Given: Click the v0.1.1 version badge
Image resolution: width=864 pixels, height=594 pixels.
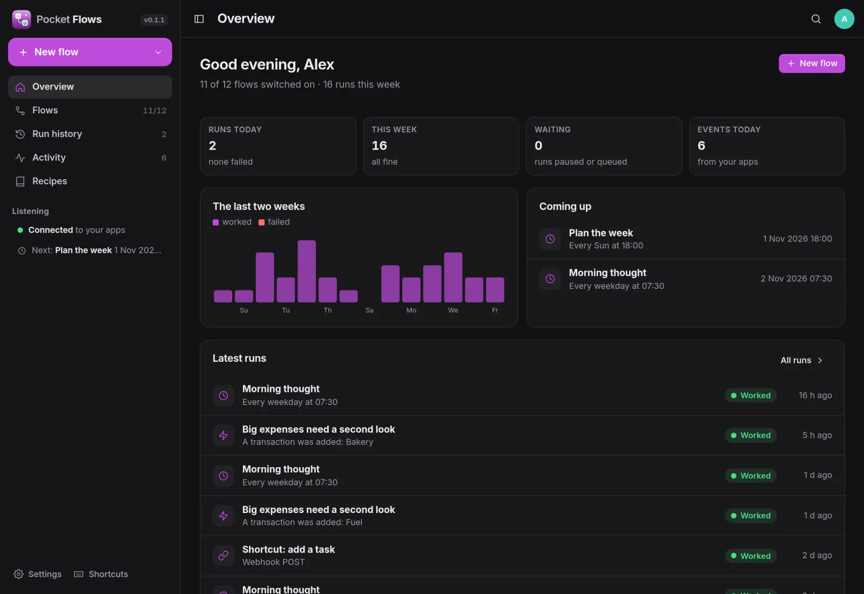Looking at the screenshot, I should pyautogui.click(x=154, y=20).
